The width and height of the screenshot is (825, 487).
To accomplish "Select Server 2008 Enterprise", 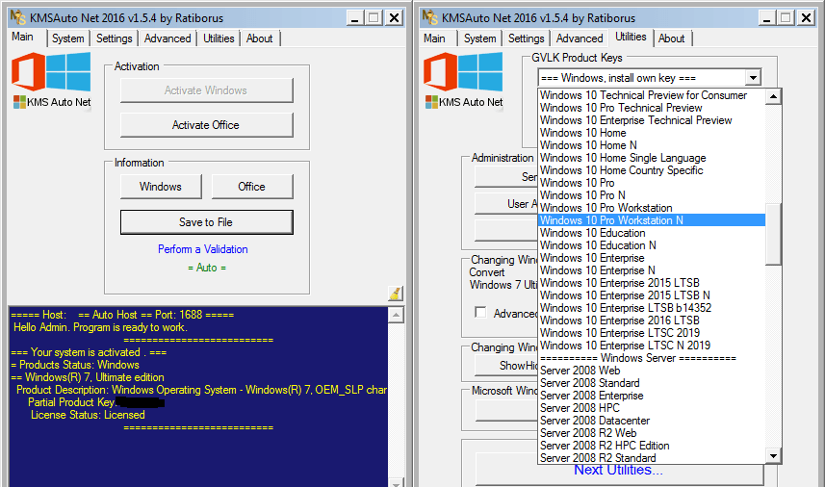I will point(652,396).
